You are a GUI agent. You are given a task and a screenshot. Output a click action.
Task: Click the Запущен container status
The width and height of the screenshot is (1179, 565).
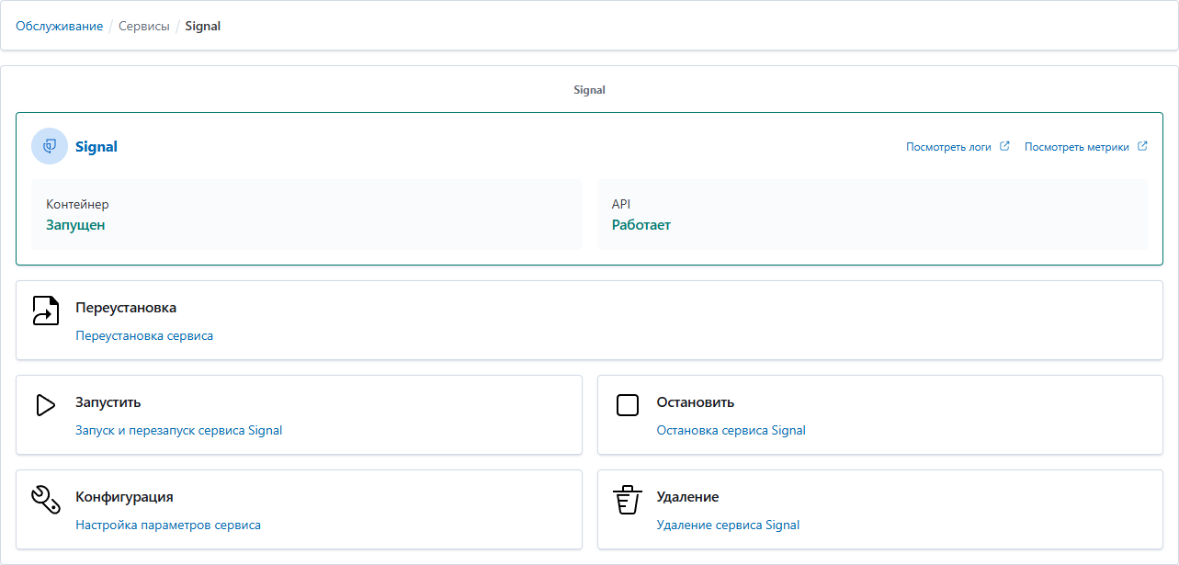point(76,225)
